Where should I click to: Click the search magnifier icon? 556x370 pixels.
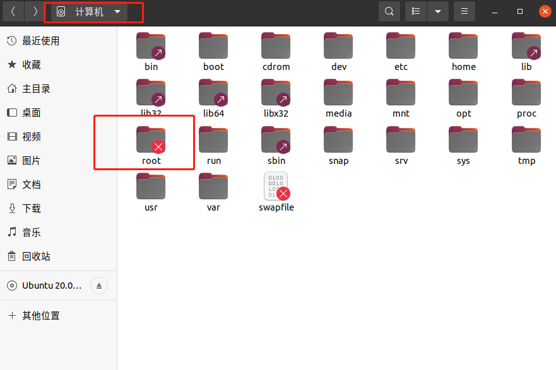[389, 12]
